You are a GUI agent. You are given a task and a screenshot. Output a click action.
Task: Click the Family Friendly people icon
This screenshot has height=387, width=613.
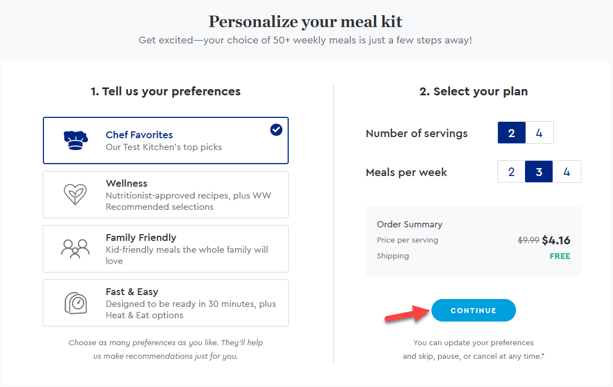pyautogui.click(x=75, y=249)
